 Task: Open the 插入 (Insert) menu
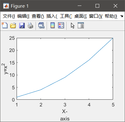point(52,16)
